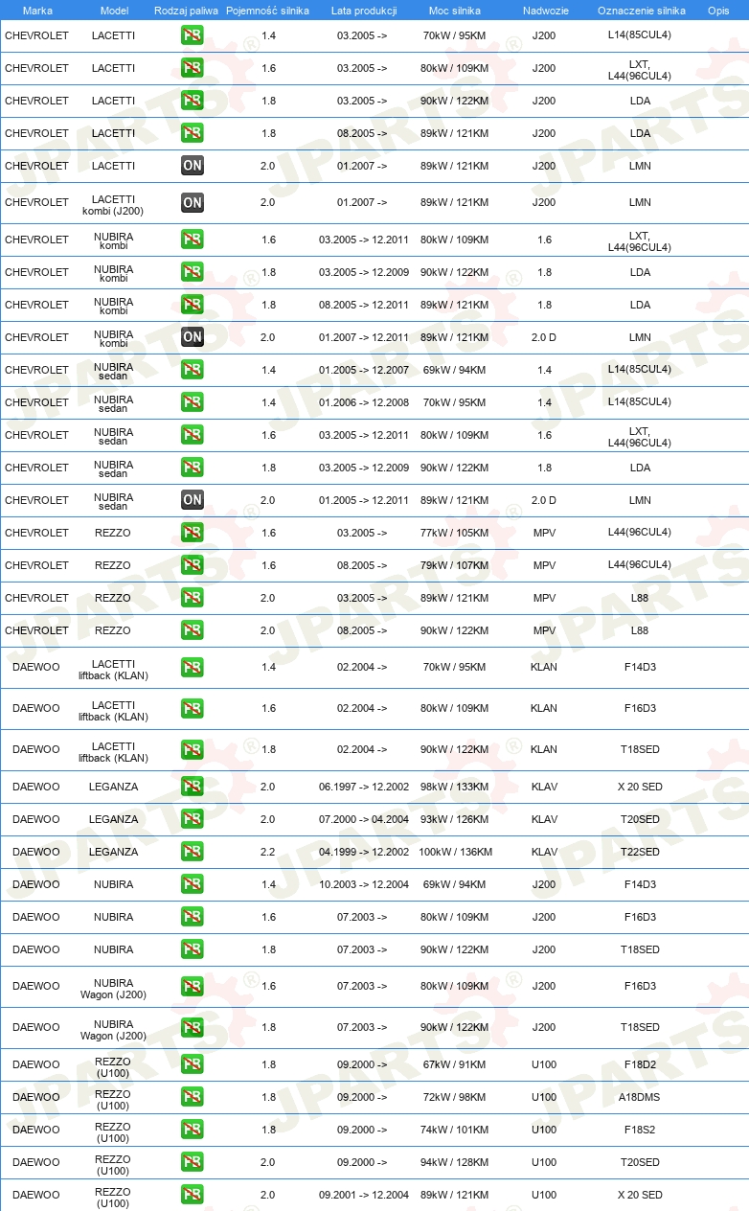Click the PB icon for Daewoo Leganza 2.2
Screen dimensions: 749x1211
[193, 852]
